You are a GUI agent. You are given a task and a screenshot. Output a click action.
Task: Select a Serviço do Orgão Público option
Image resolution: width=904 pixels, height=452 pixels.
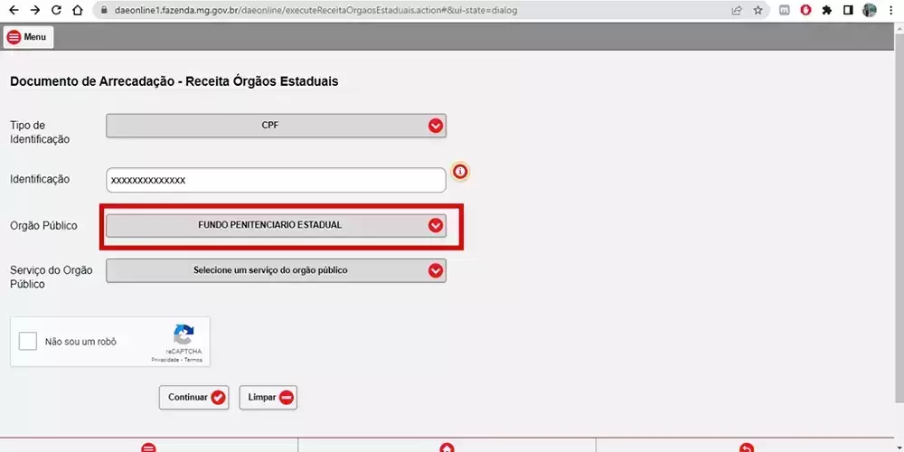click(x=276, y=270)
